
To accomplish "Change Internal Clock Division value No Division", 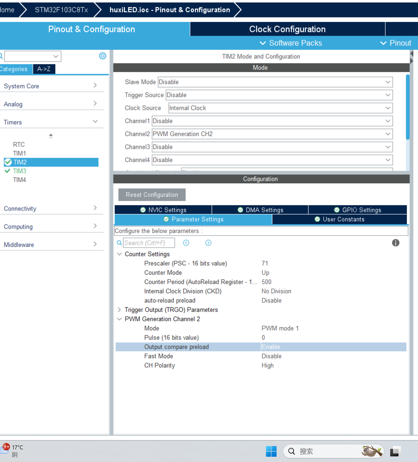I will 276,291.
